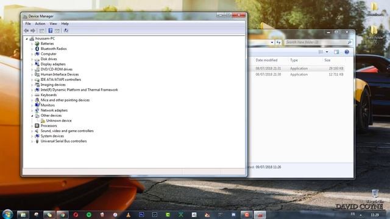Show hidden tray icons arrow
Viewport: 390px width, 219px height.
pyautogui.click(x=361, y=215)
